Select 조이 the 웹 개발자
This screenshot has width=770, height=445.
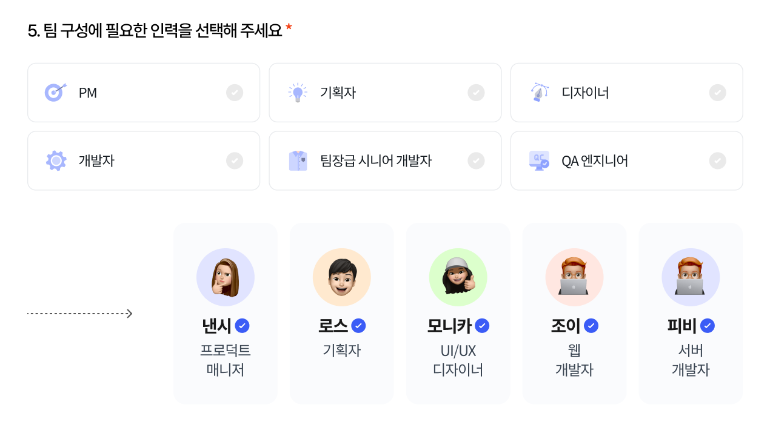pyautogui.click(x=574, y=313)
